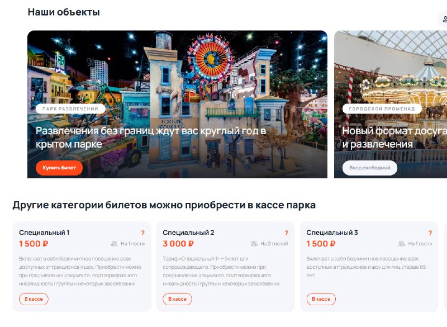This screenshot has width=447, height=327.
Task: Click the question mark on Специальный 3 card
Action: click(430, 233)
